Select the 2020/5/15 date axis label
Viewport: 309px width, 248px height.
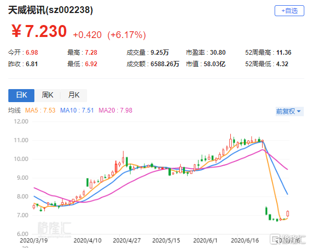(166, 241)
